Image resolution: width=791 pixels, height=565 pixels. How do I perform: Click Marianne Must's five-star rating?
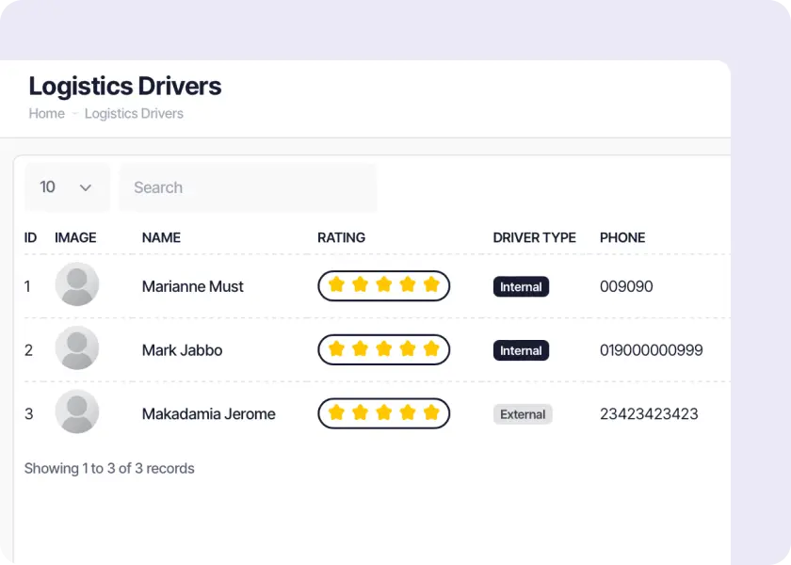click(x=383, y=285)
